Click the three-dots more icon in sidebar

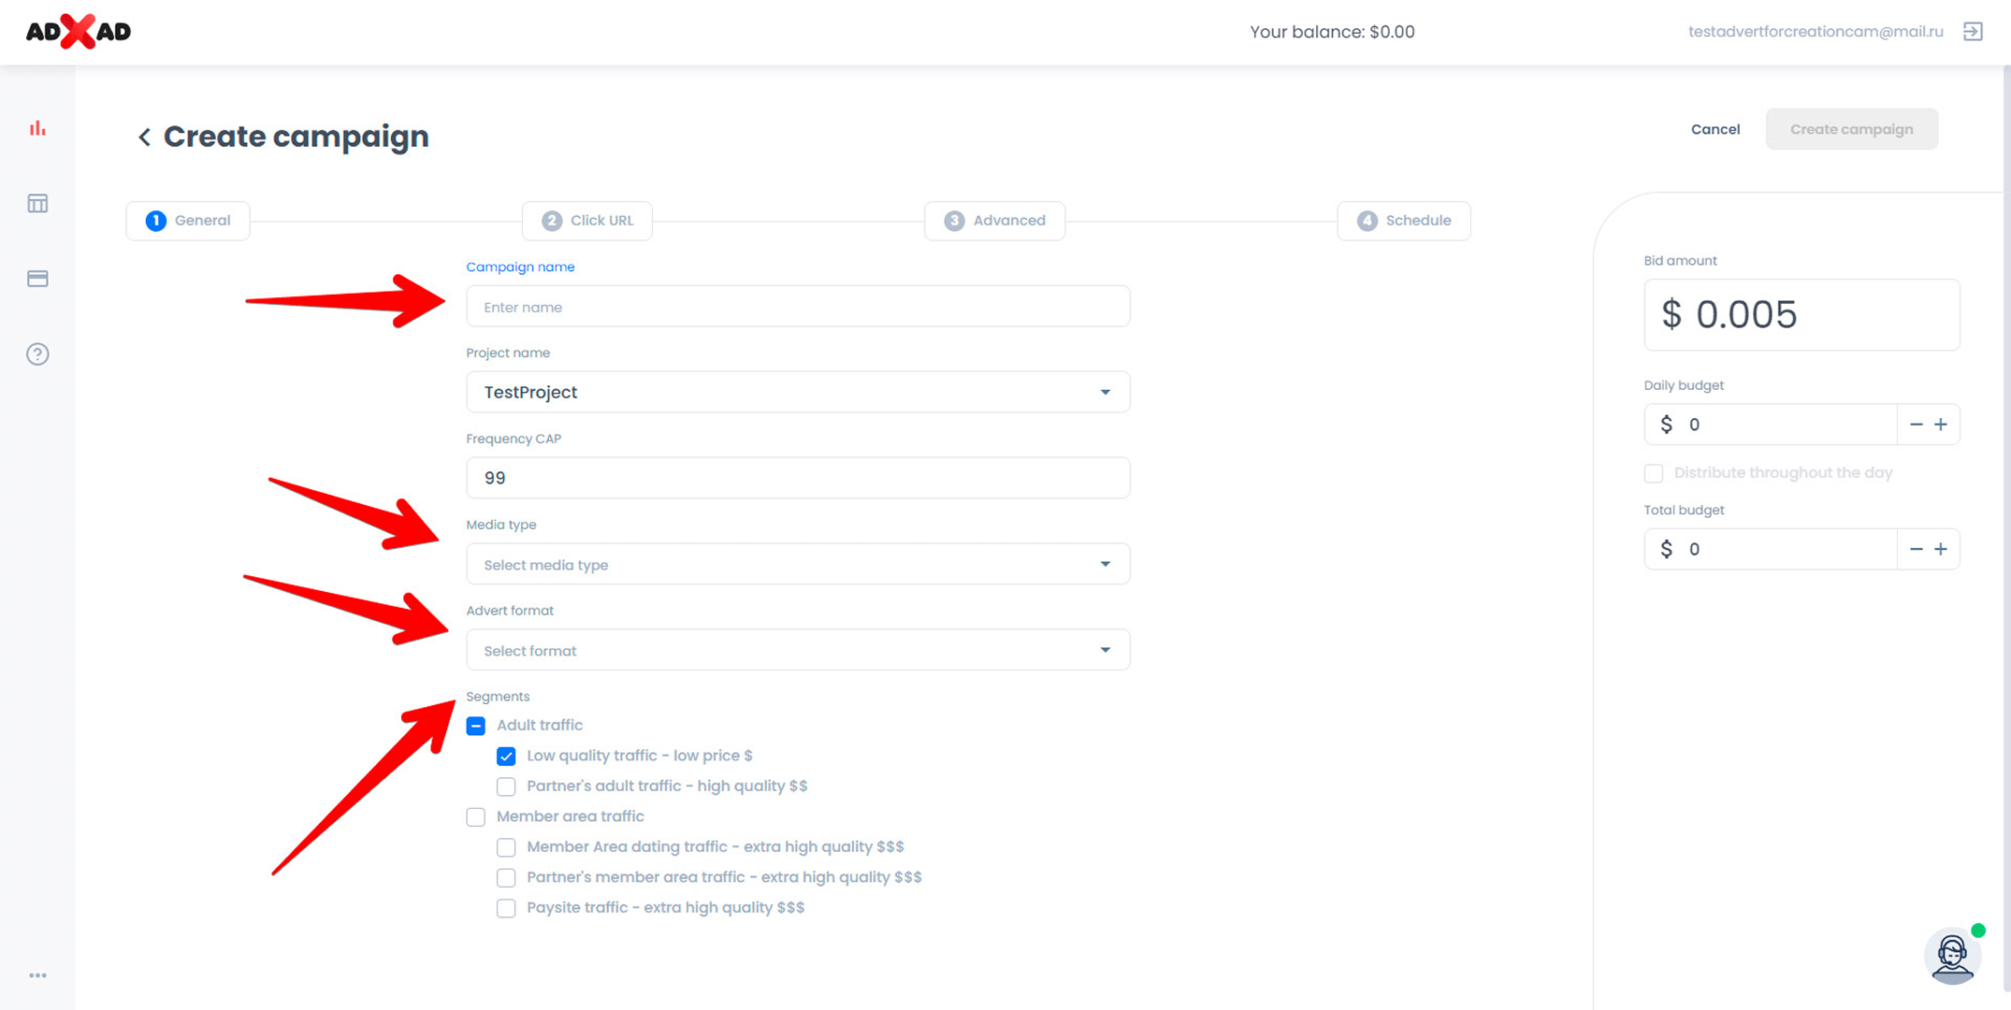(37, 975)
